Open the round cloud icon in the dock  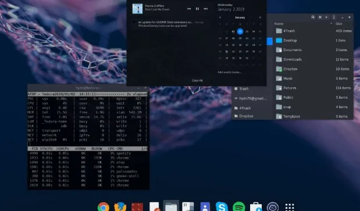(273, 207)
